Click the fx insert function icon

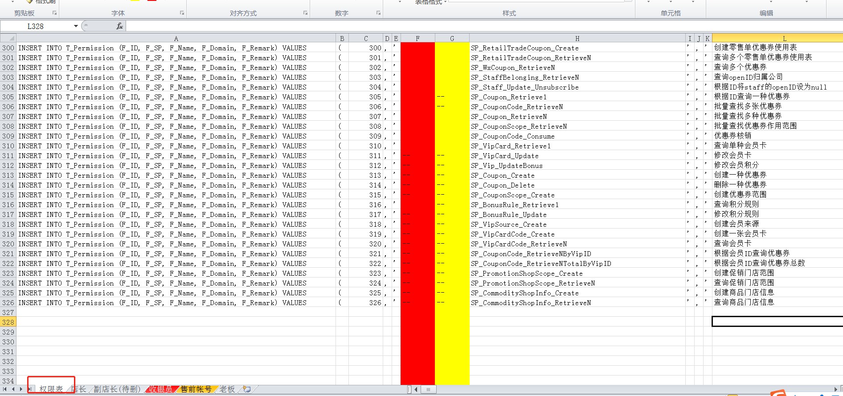(119, 26)
